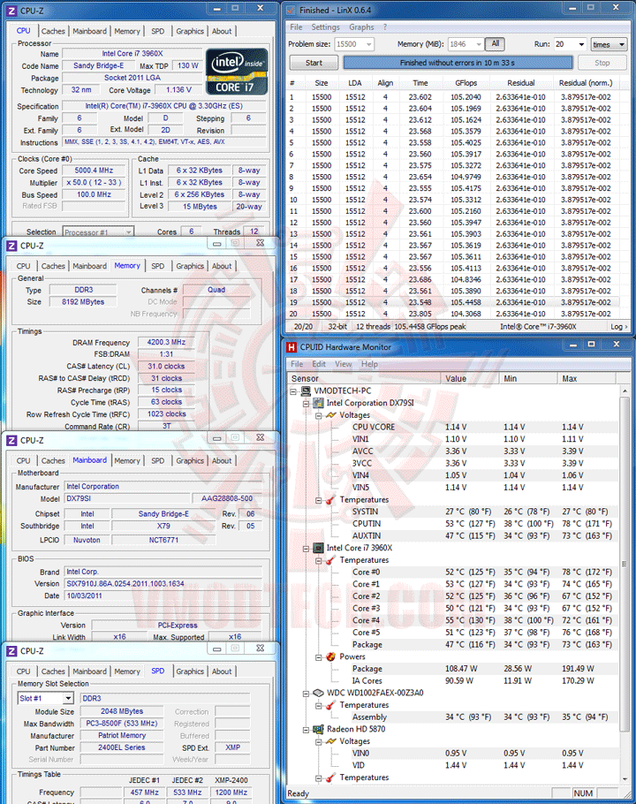This screenshot has width=636, height=804.
Task: Open the Hardware Monitor File menu
Action: [x=297, y=364]
